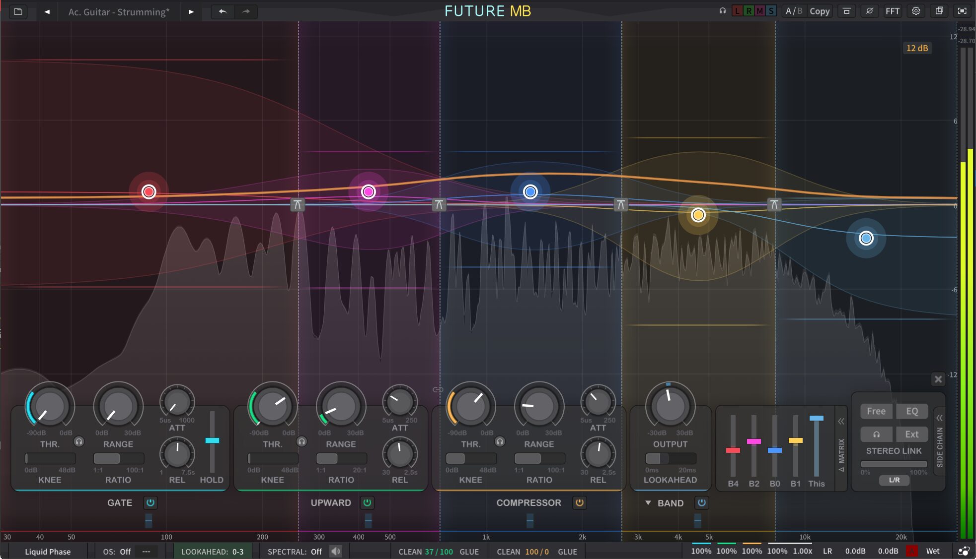Click the headphone button in the side chain panel

tap(876, 434)
